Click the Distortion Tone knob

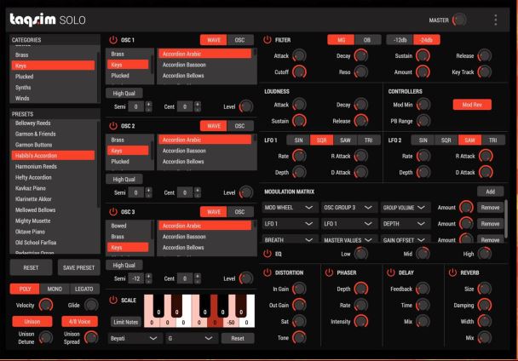(299, 337)
